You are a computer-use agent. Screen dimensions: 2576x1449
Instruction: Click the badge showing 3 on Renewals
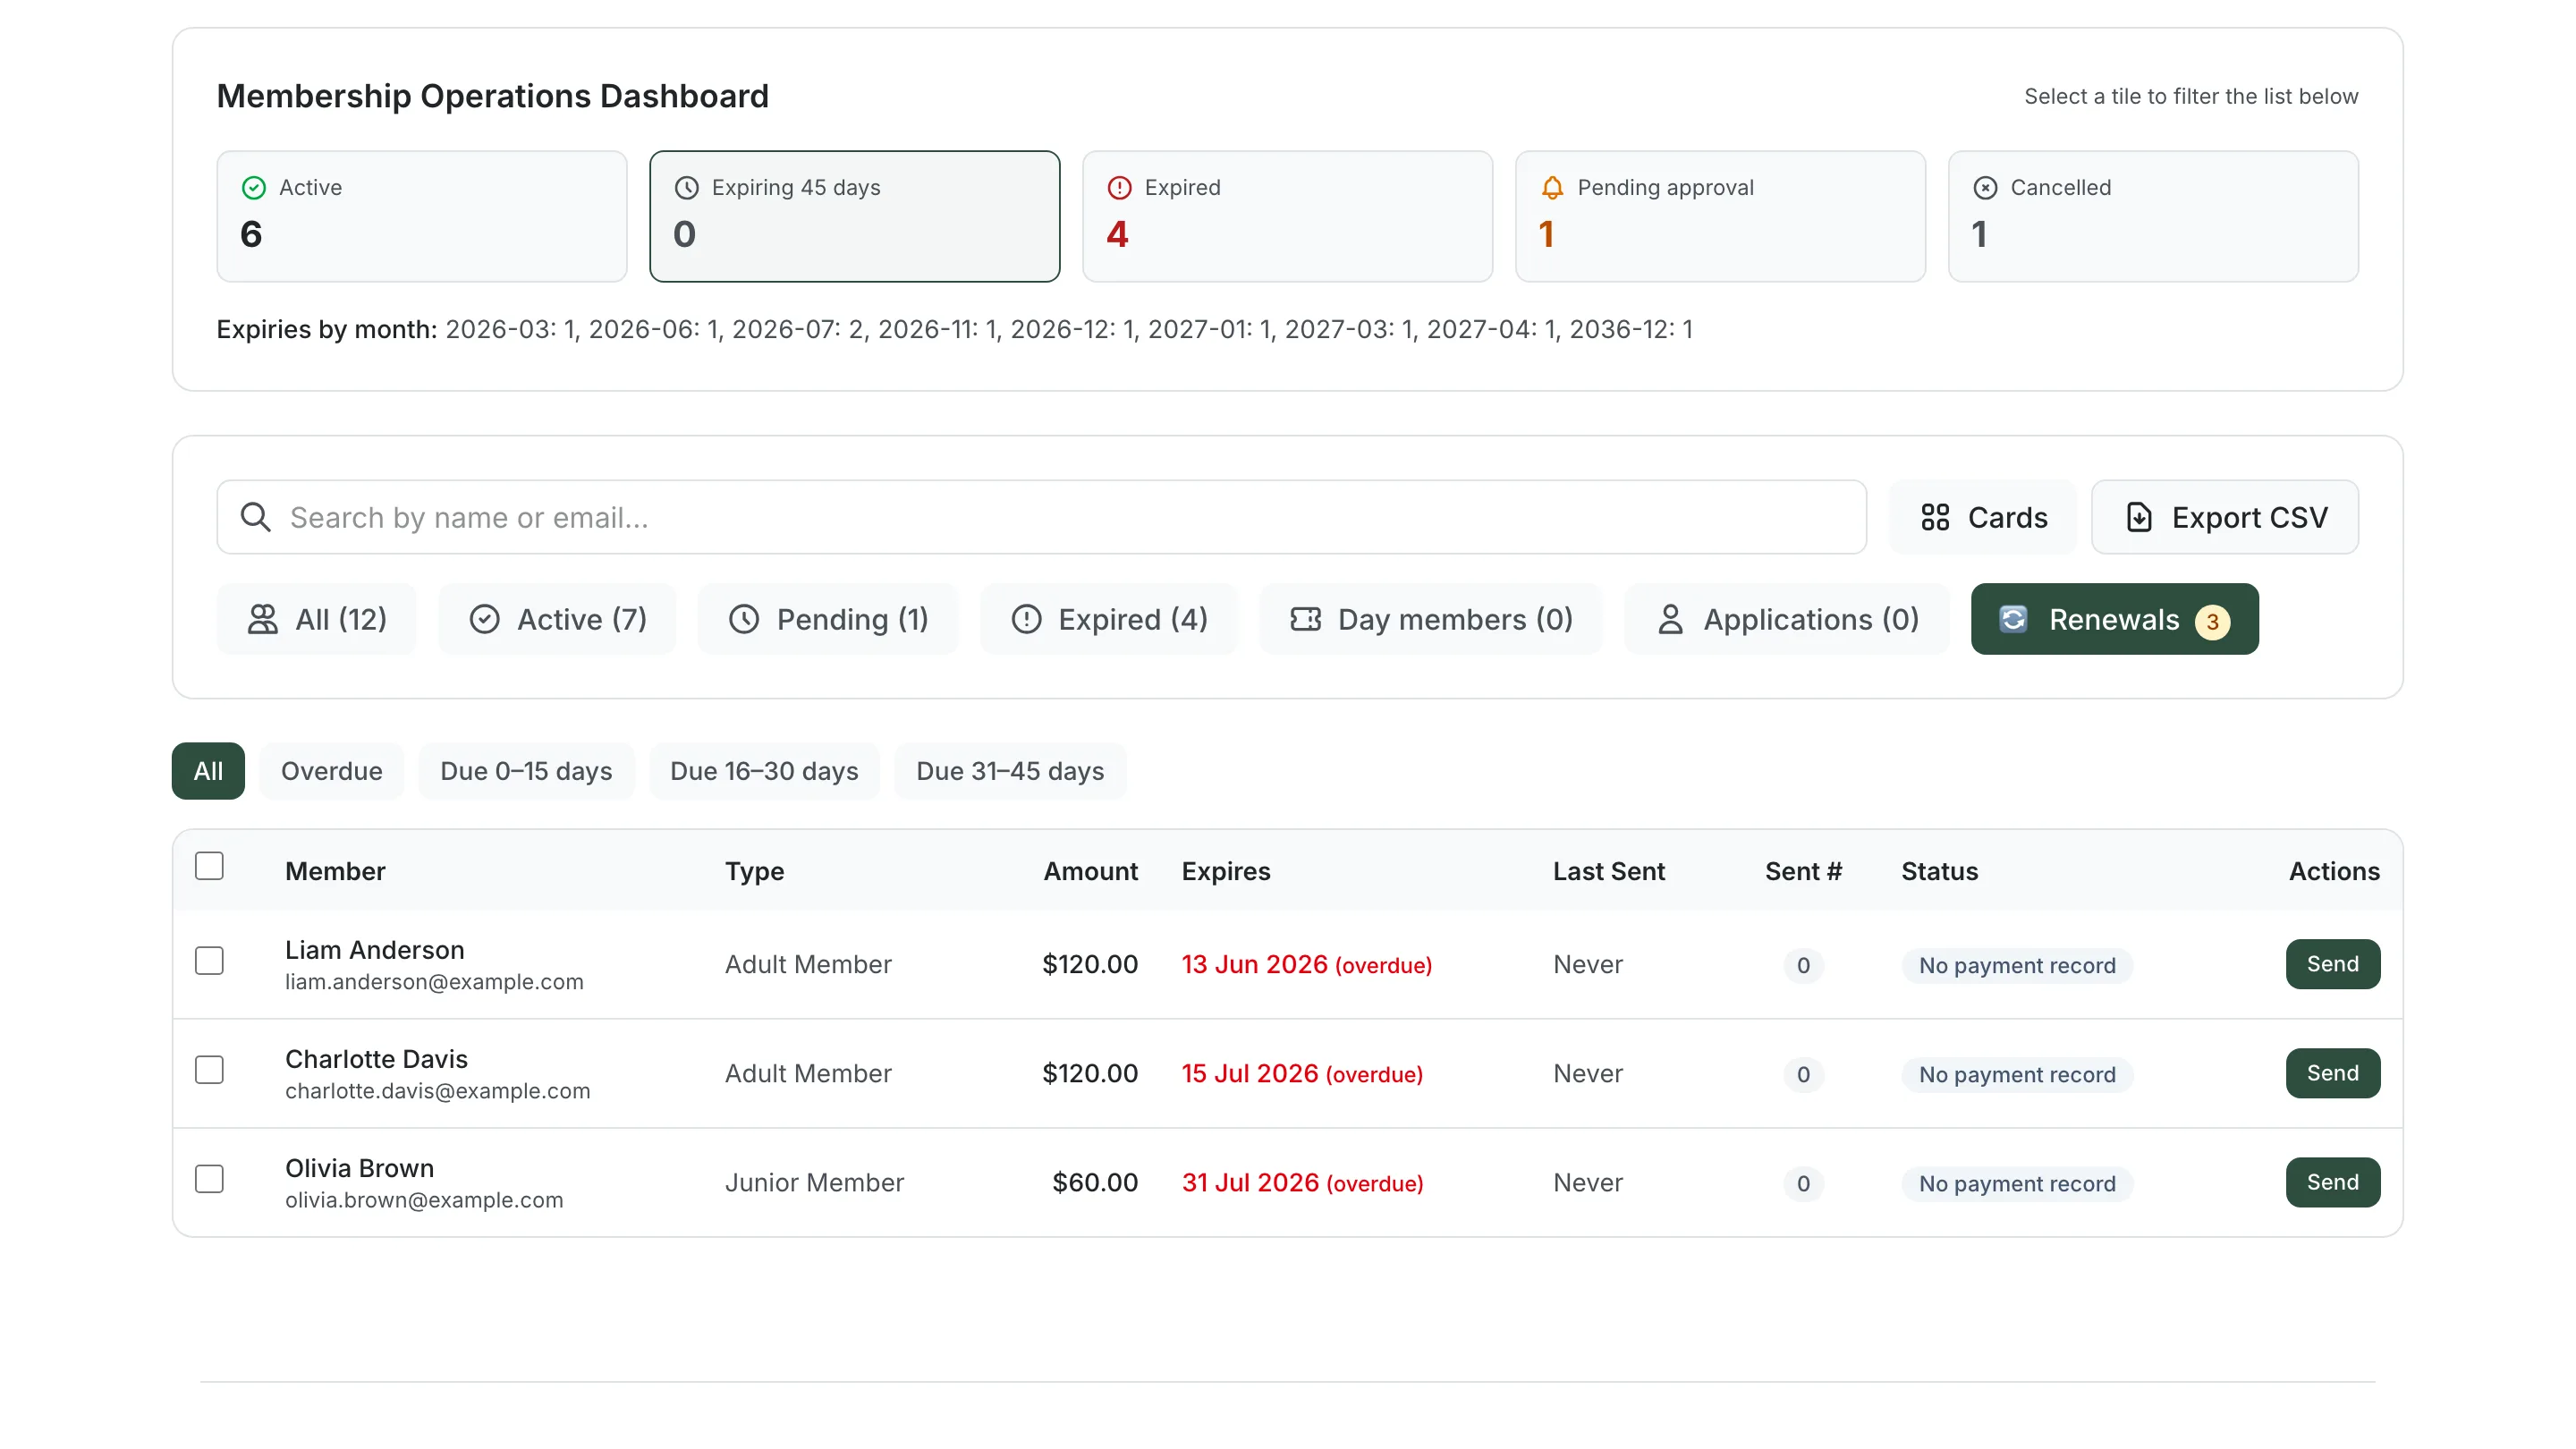2212,621
